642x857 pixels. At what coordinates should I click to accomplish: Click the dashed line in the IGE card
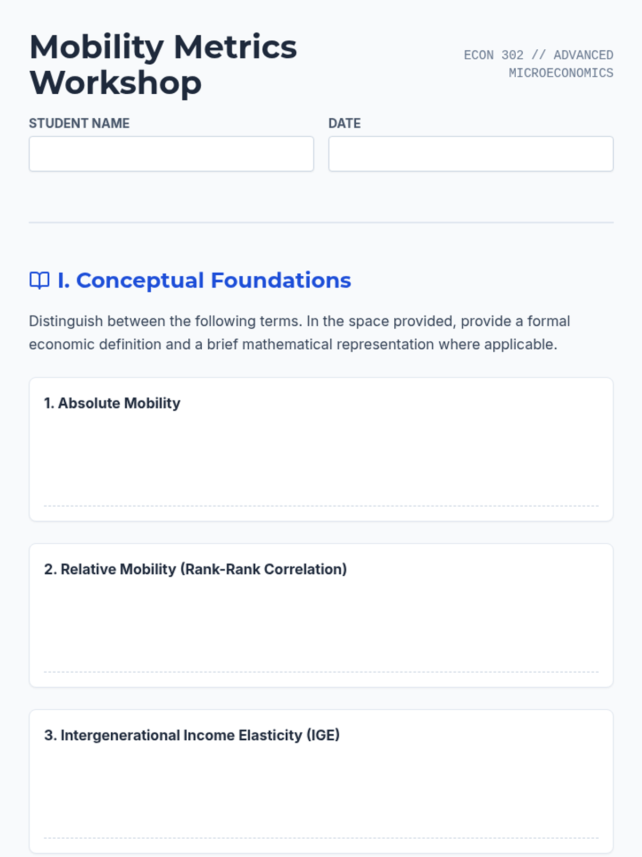321,838
